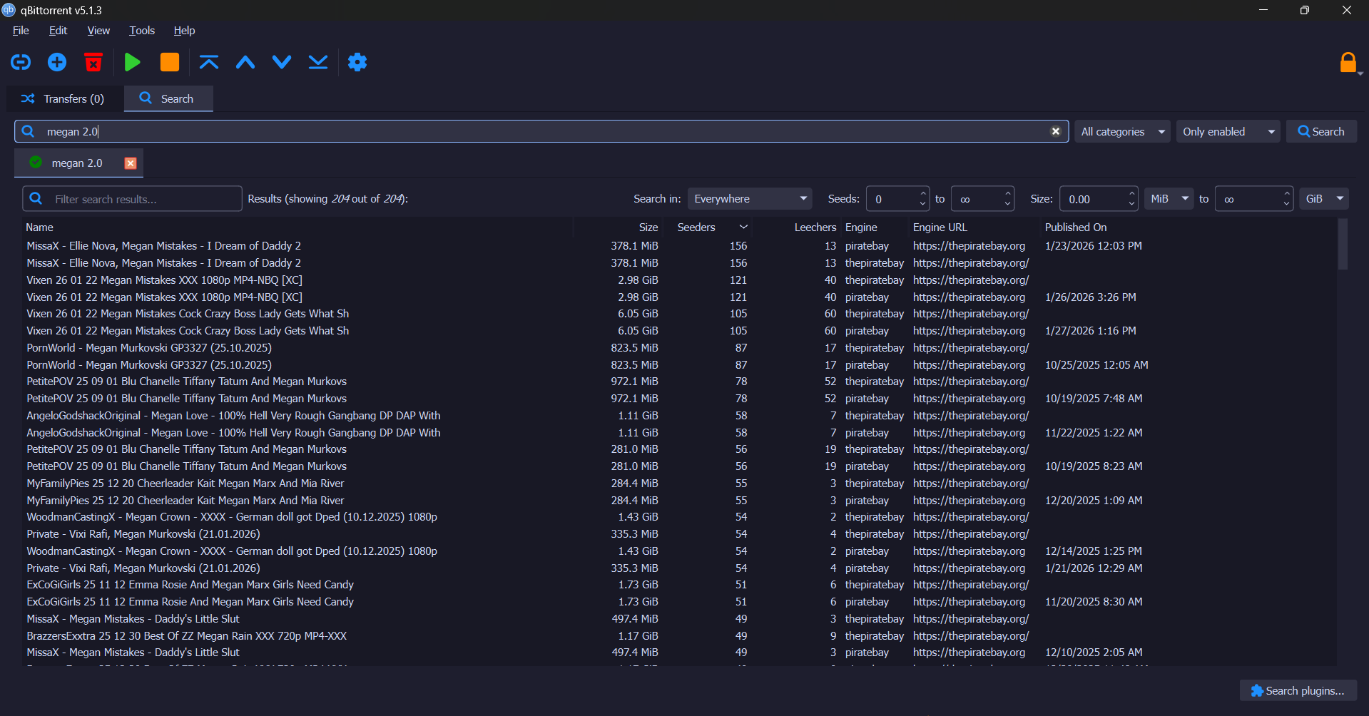Sort results by the Leechers column header

click(x=796, y=227)
